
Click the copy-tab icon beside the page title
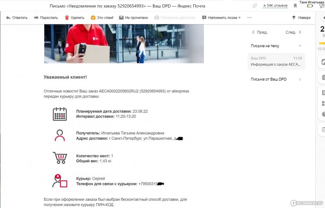(255, 6)
